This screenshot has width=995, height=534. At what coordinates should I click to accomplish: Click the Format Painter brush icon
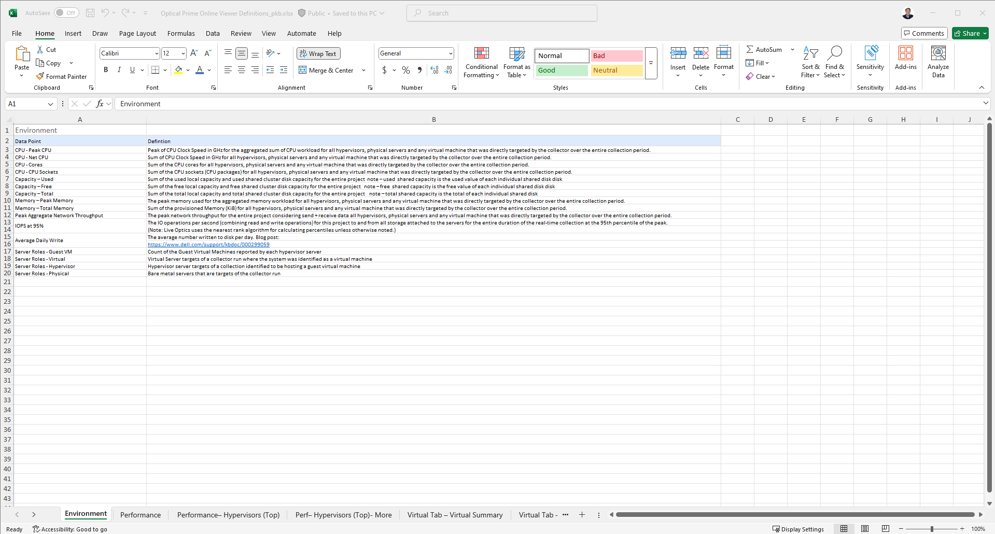coord(40,76)
